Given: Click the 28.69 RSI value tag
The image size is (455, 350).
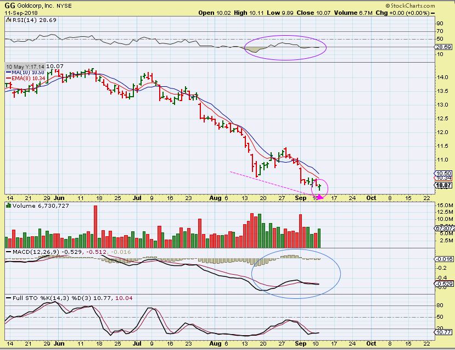Looking at the screenshot, I should tap(443, 47).
